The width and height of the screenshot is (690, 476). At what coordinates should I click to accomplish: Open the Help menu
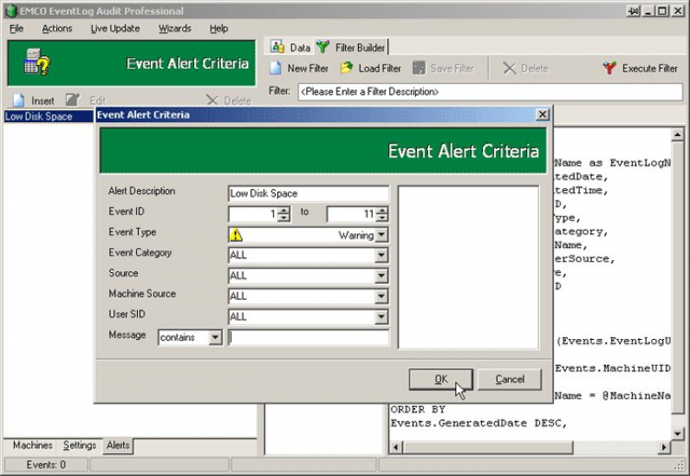tap(219, 28)
